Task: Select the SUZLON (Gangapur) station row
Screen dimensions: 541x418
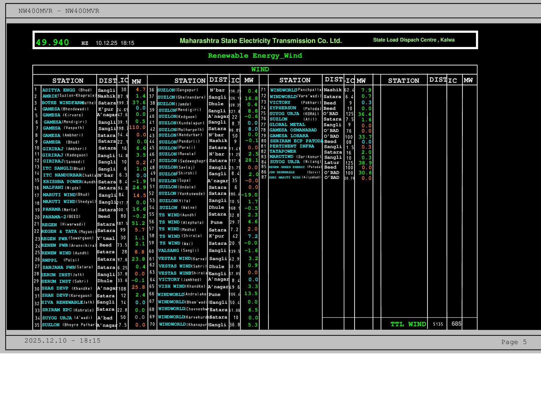Action: pos(178,90)
